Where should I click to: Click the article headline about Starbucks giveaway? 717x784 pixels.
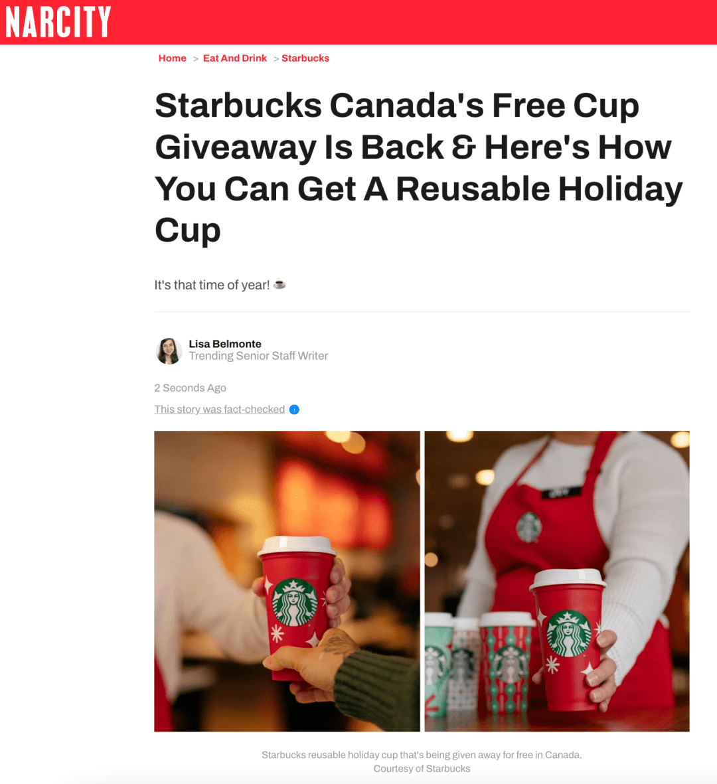[419, 167]
